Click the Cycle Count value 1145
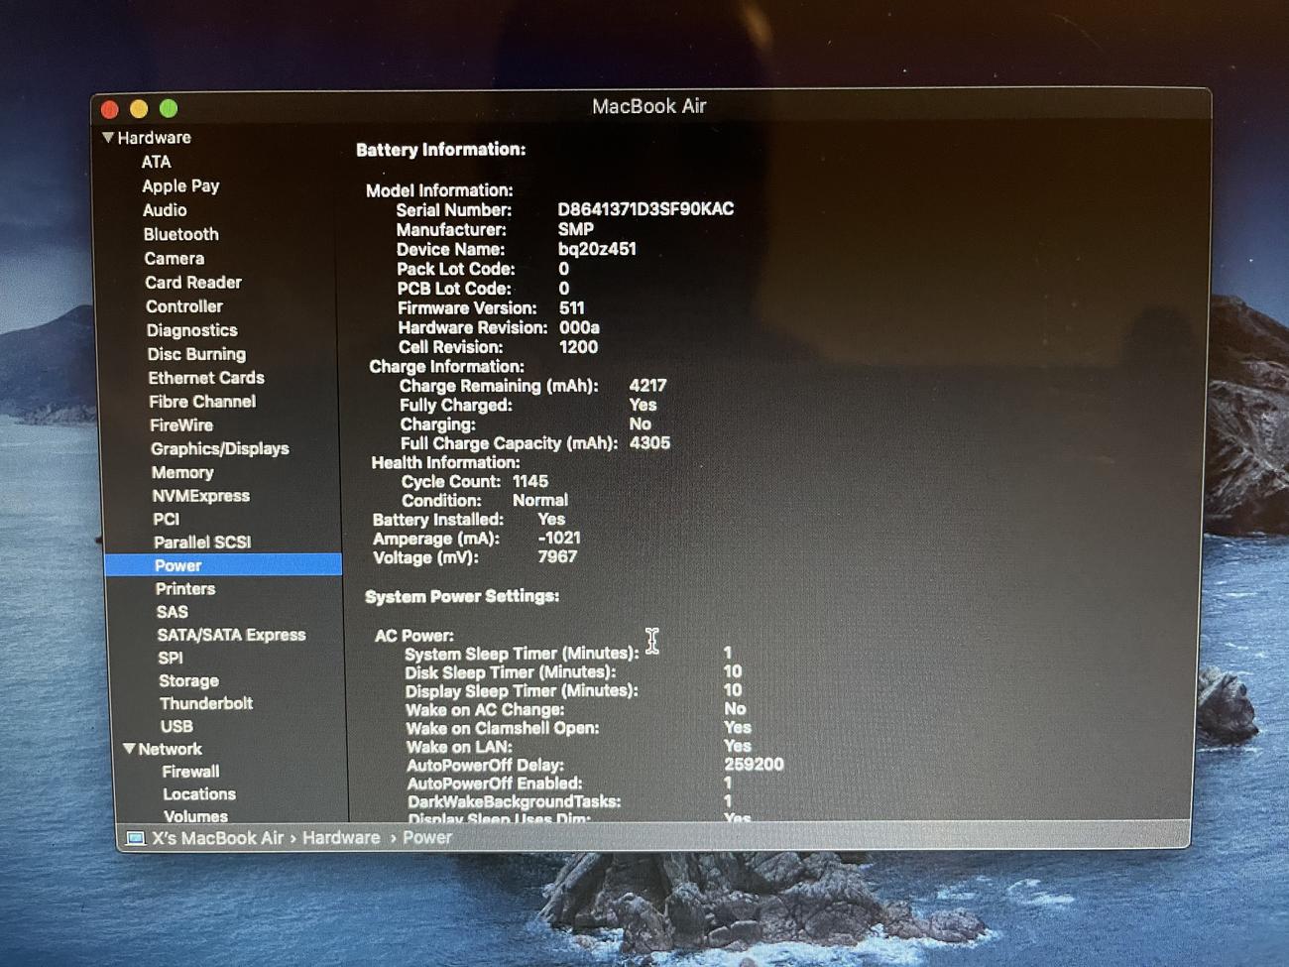Image resolution: width=1289 pixels, height=967 pixels. tap(529, 481)
